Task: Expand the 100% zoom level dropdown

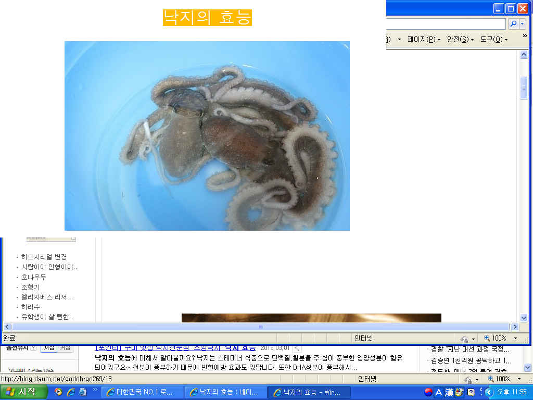Action: pos(516,339)
